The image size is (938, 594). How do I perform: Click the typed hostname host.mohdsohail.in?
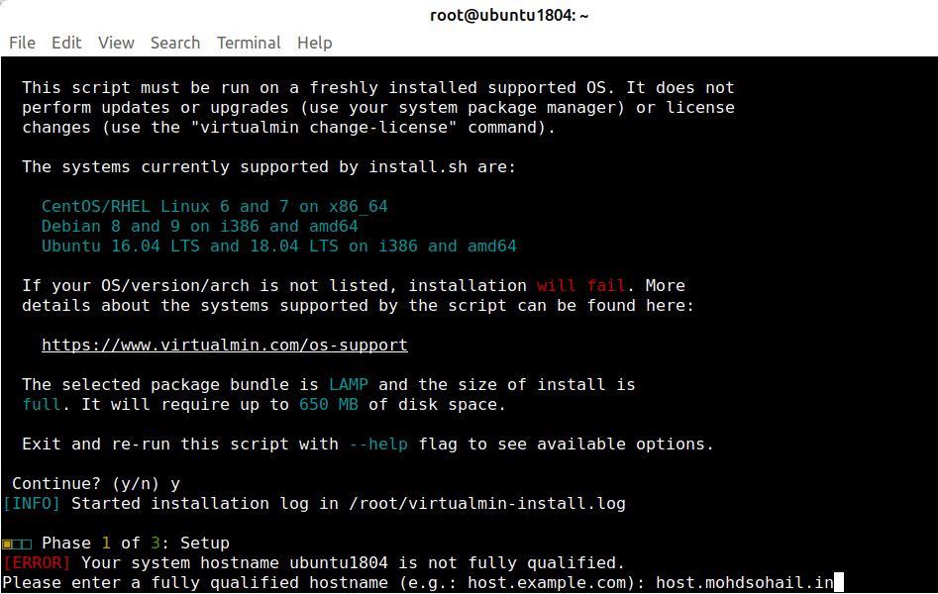coord(744,583)
